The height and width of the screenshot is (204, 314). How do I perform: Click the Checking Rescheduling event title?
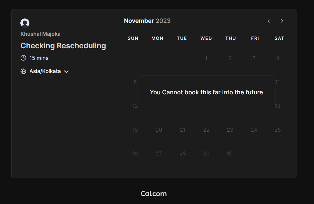click(x=63, y=45)
